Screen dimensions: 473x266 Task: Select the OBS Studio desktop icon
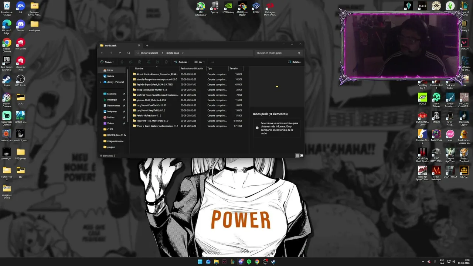point(20,81)
